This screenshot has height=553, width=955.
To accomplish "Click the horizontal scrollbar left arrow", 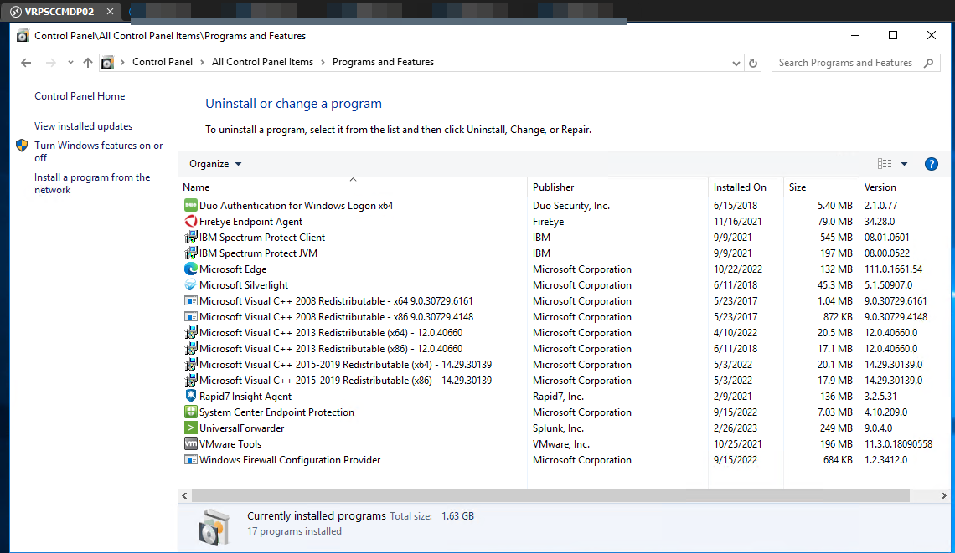I will click(184, 496).
